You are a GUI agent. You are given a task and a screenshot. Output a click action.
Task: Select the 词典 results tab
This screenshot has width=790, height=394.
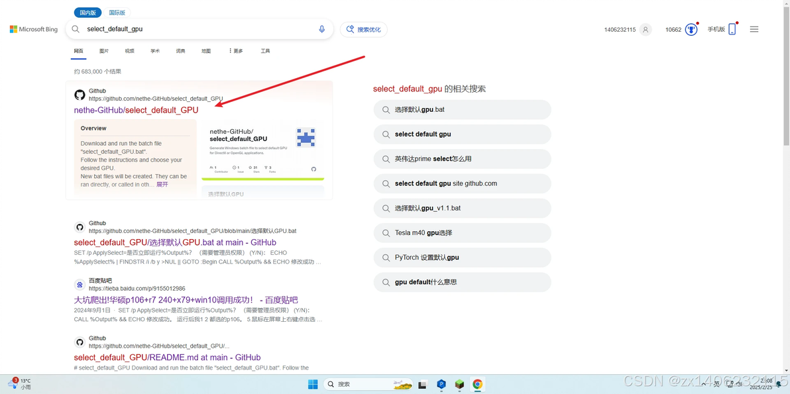point(180,52)
